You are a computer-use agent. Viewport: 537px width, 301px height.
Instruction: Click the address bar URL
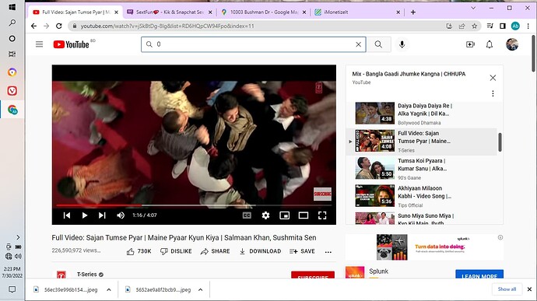[x=167, y=26]
